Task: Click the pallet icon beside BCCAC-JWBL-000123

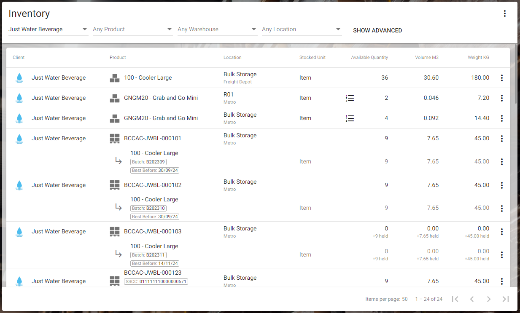Action: coord(115,281)
